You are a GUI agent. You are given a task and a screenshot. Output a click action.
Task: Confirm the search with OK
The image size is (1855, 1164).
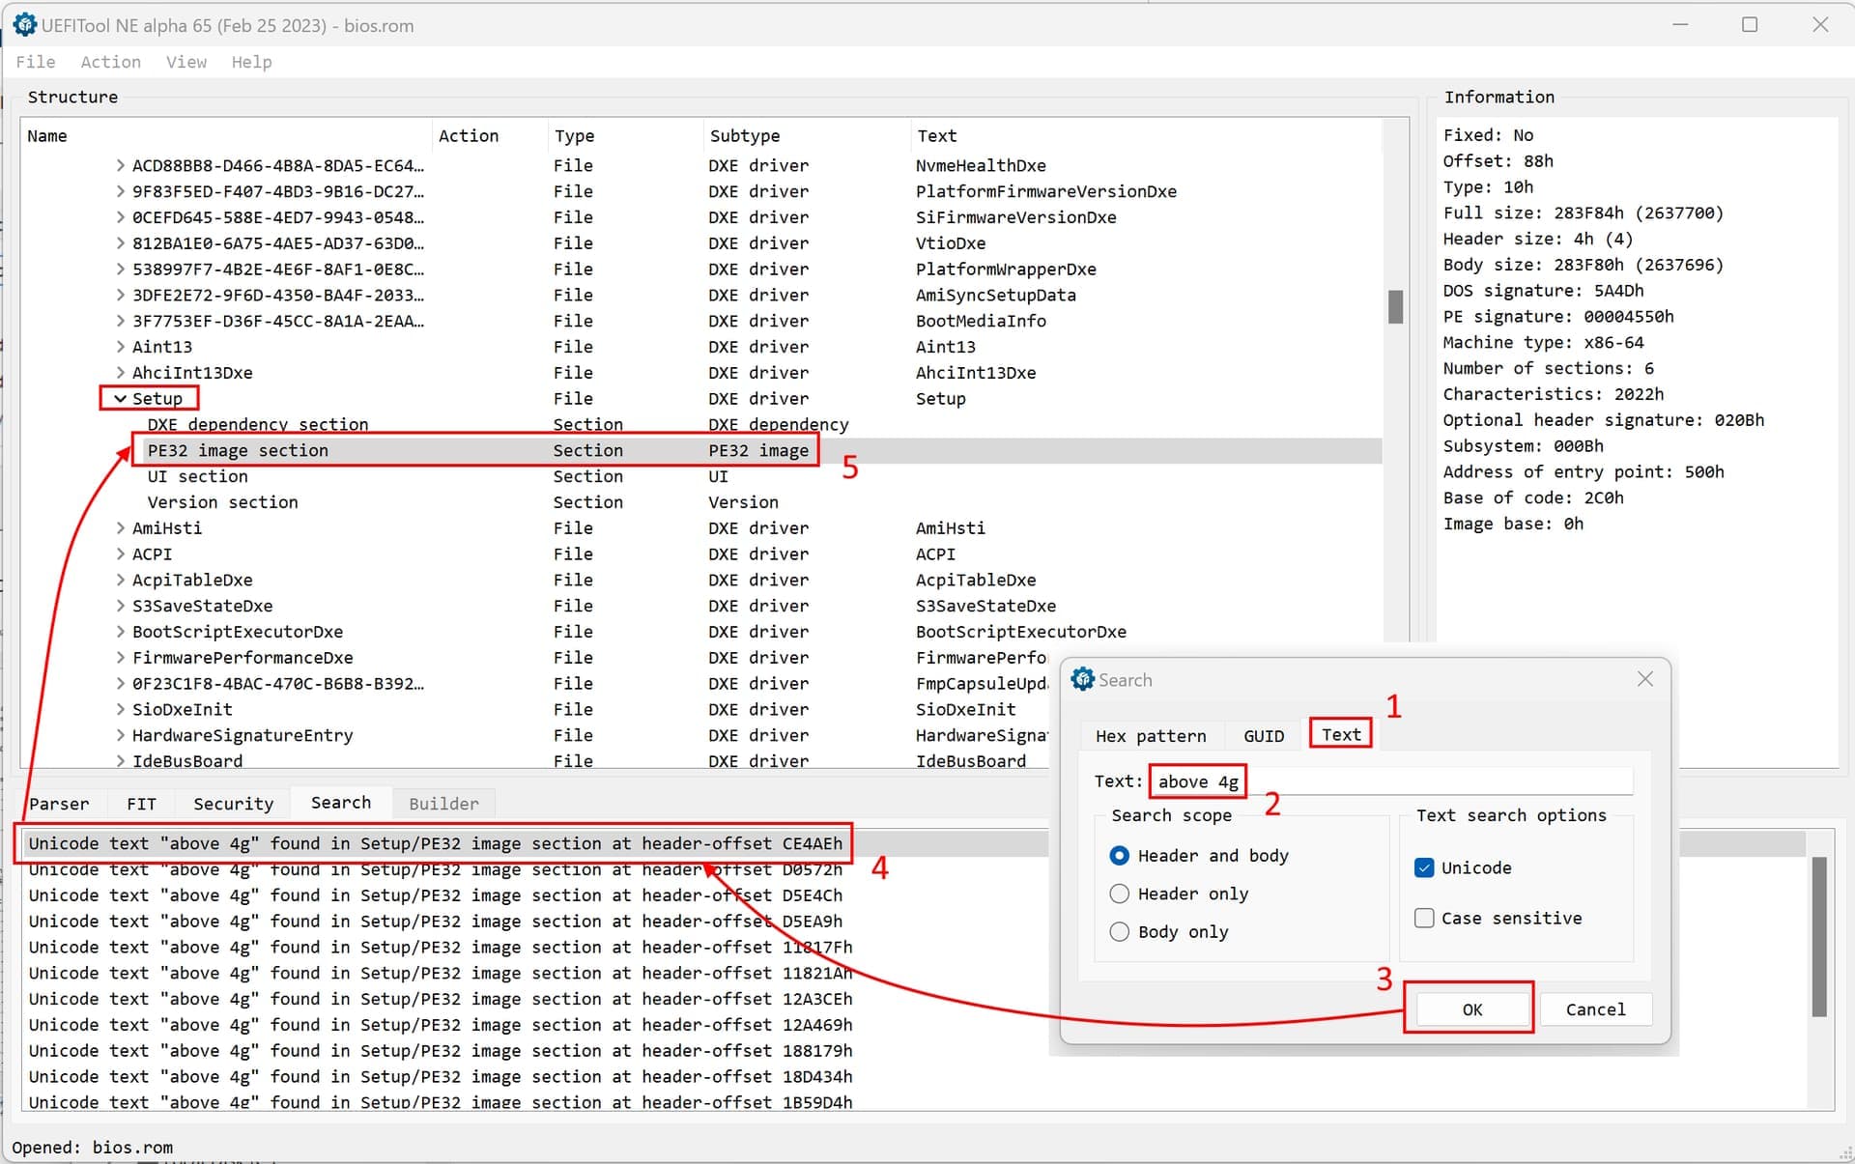click(x=1472, y=1009)
